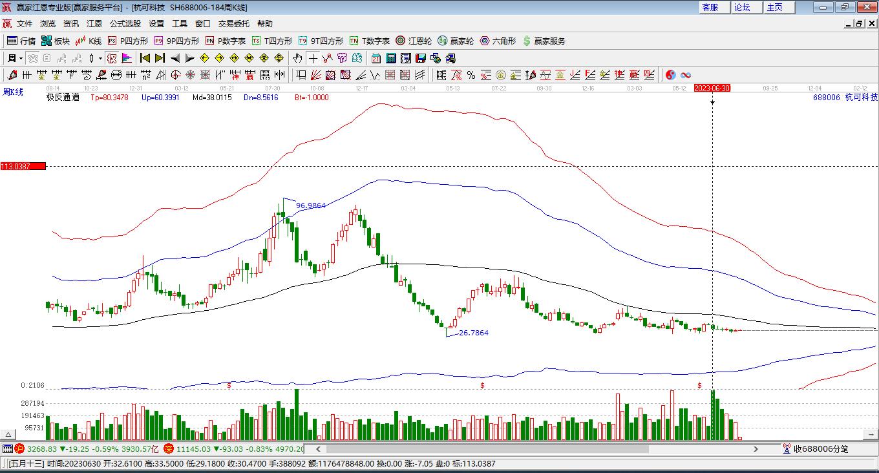
Task: Open the calendar icon showing 21
Action: [376, 58]
